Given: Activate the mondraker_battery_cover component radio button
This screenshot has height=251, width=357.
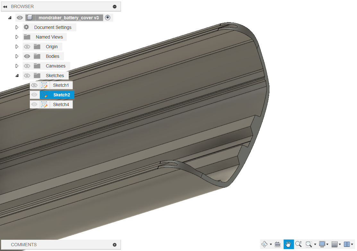Looking at the screenshot, I should (108, 18).
